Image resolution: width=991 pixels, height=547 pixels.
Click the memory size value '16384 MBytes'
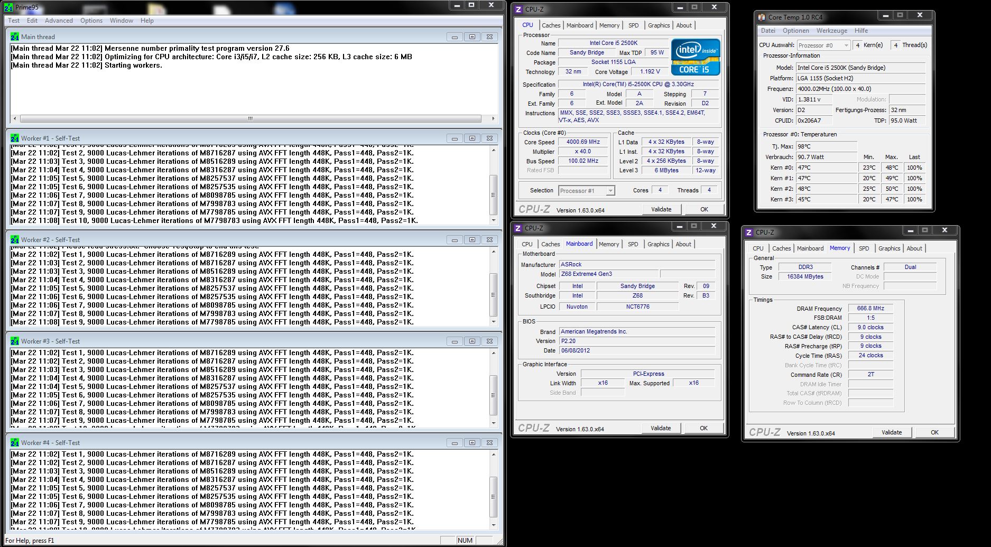(805, 276)
